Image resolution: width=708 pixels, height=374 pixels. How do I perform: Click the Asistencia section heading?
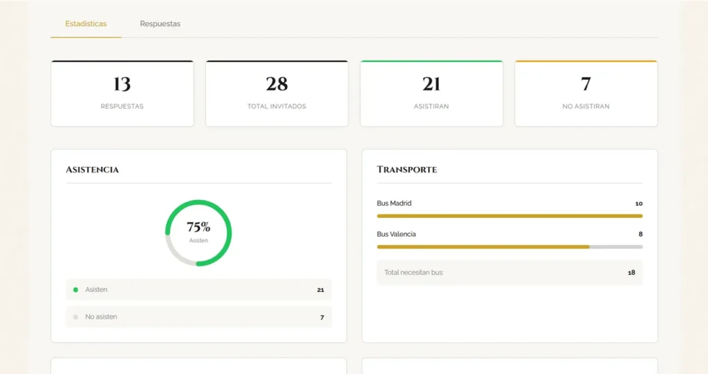point(92,170)
